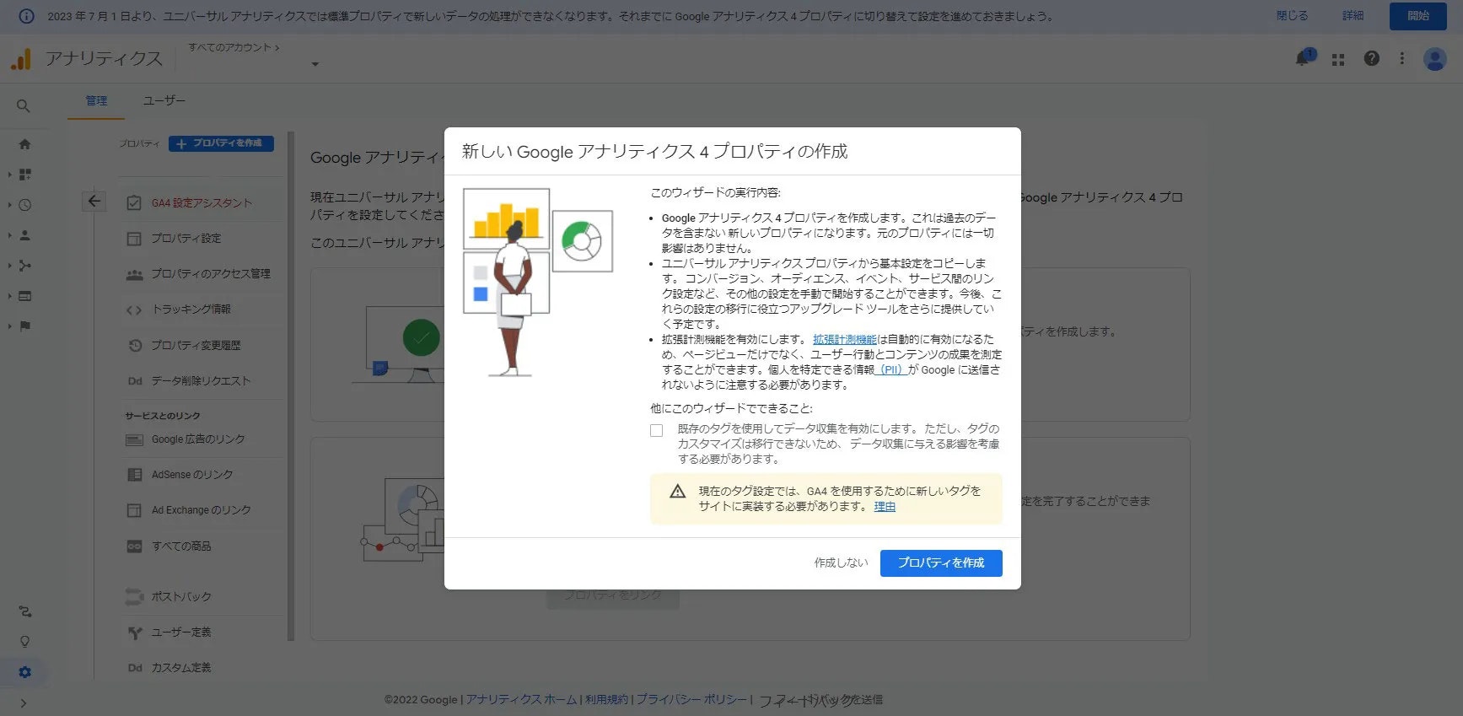Open the three-dot more options menu
The height and width of the screenshot is (716, 1463).
(1402, 58)
